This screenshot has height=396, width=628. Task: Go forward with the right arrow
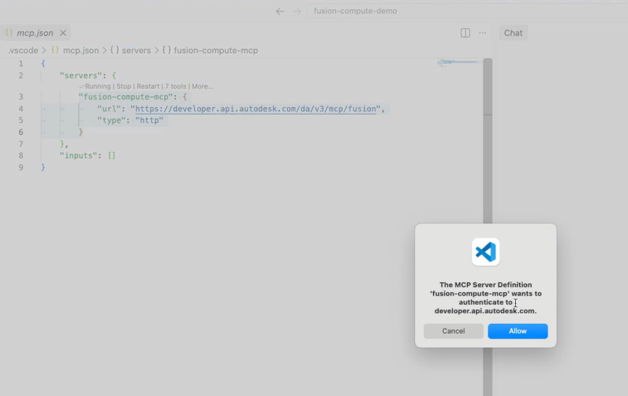click(x=297, y=11)
